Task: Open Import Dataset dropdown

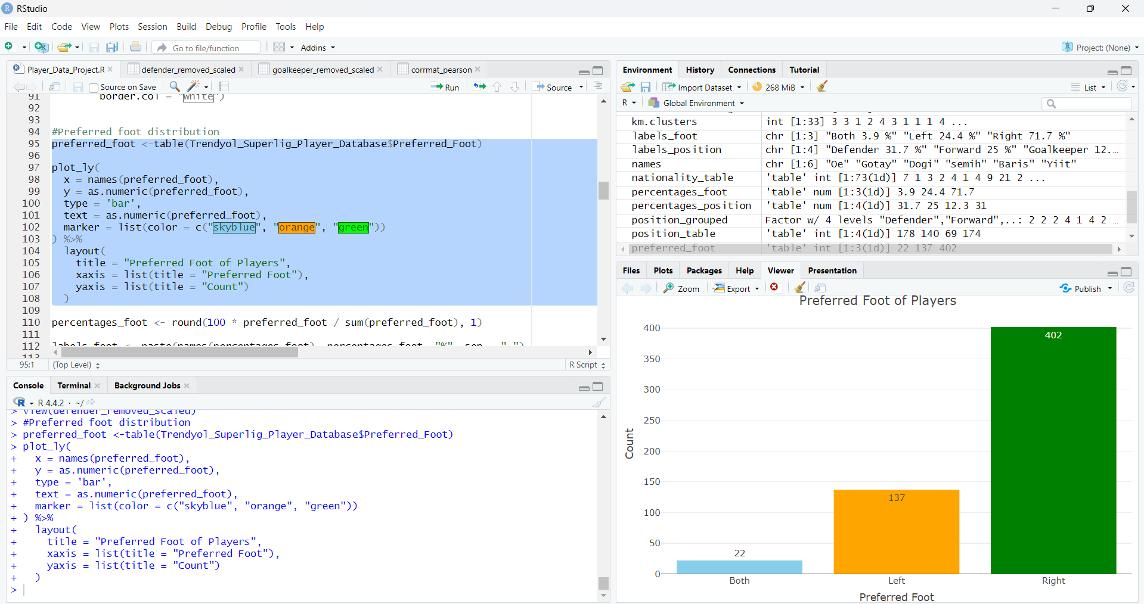Action: coord(702,87)
